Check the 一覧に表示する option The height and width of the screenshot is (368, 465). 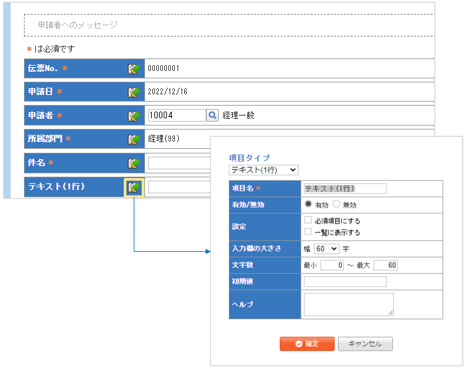click(307, 232)
